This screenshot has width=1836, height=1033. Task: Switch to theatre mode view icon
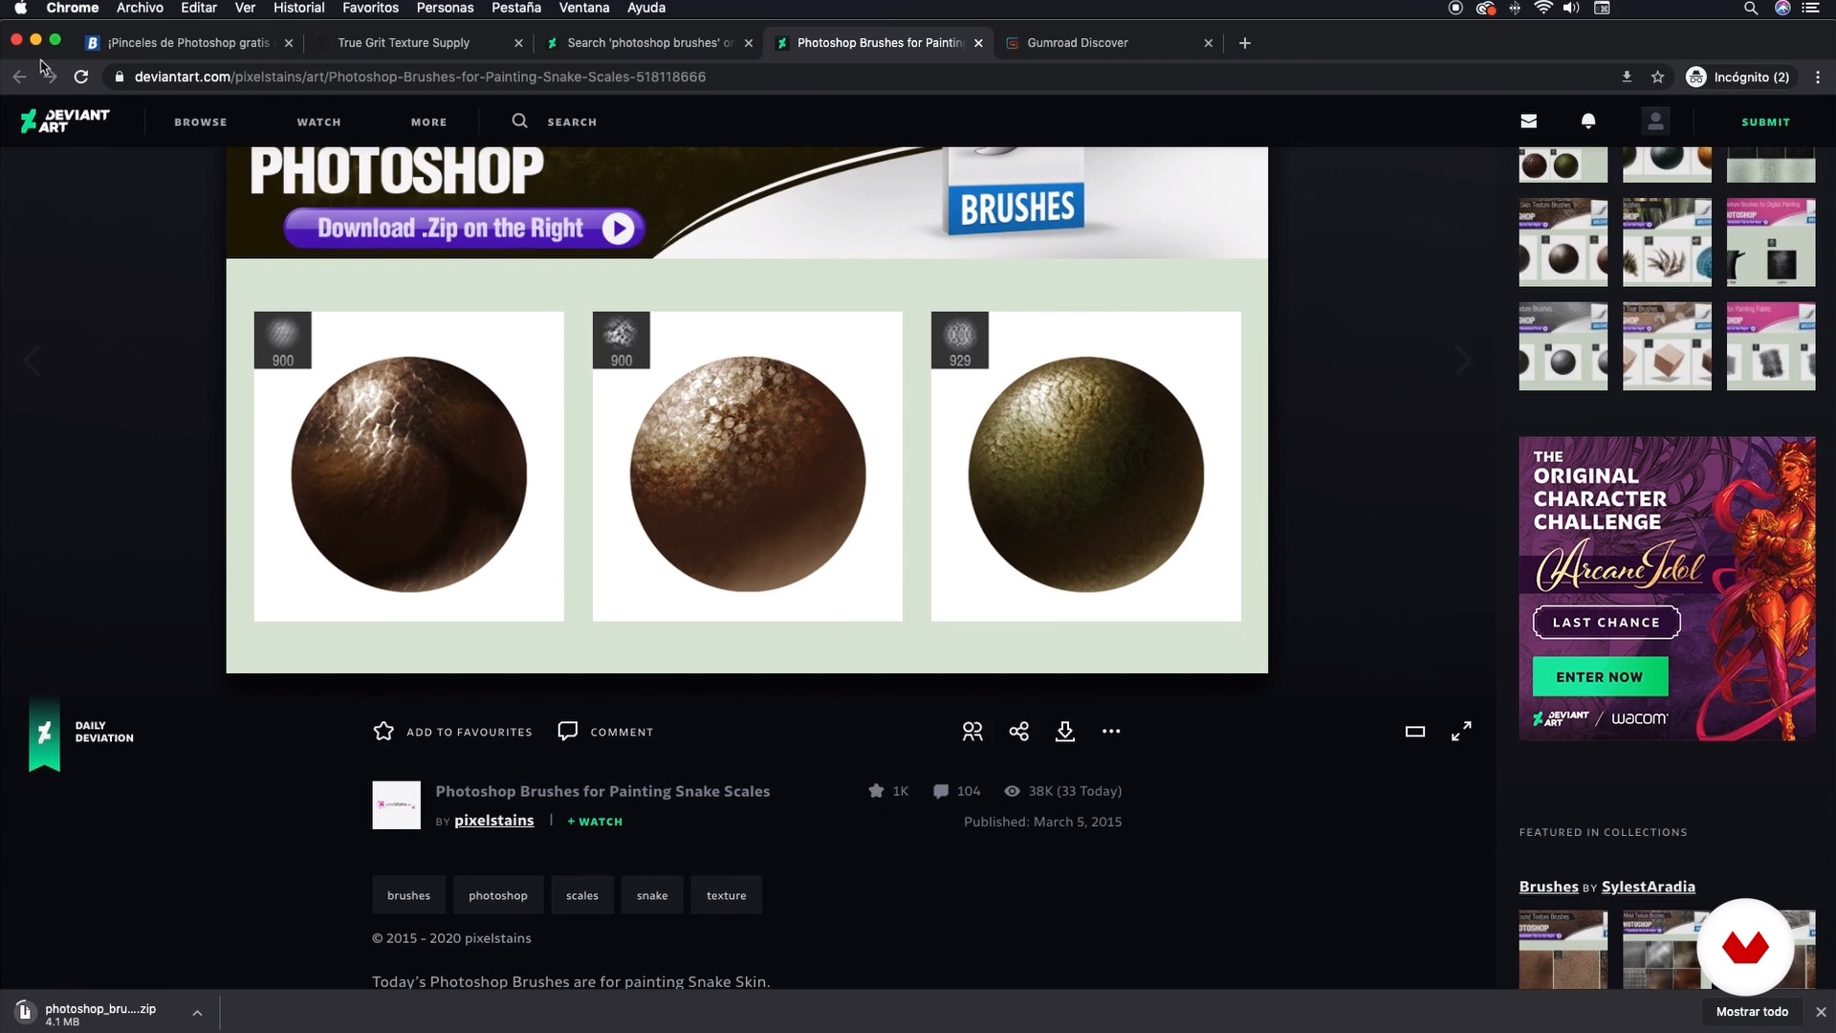(x=1415, y=732)
